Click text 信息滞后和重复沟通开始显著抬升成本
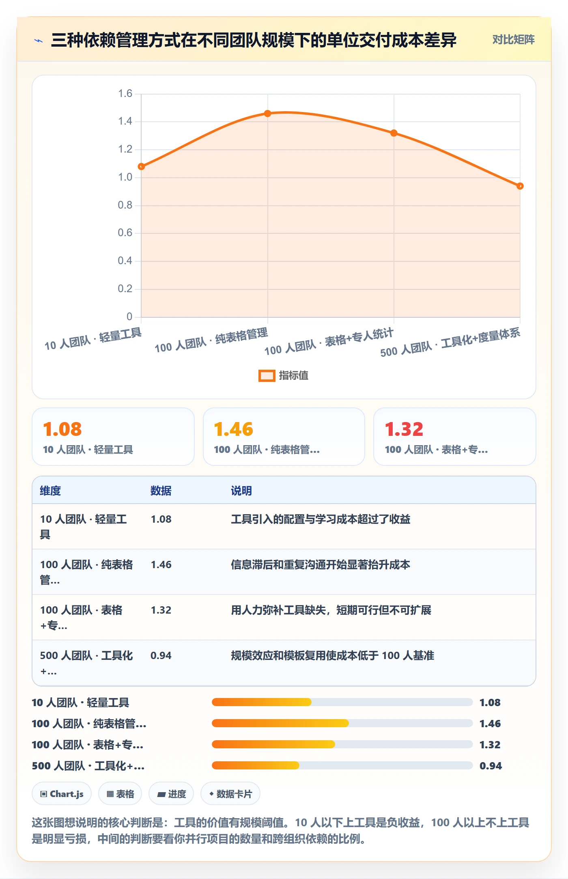 [321, 564]
